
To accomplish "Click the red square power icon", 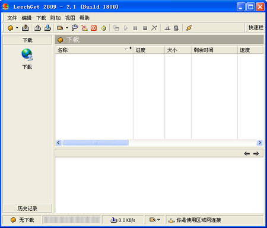I will pyautogui.click(x=94, y=28).
